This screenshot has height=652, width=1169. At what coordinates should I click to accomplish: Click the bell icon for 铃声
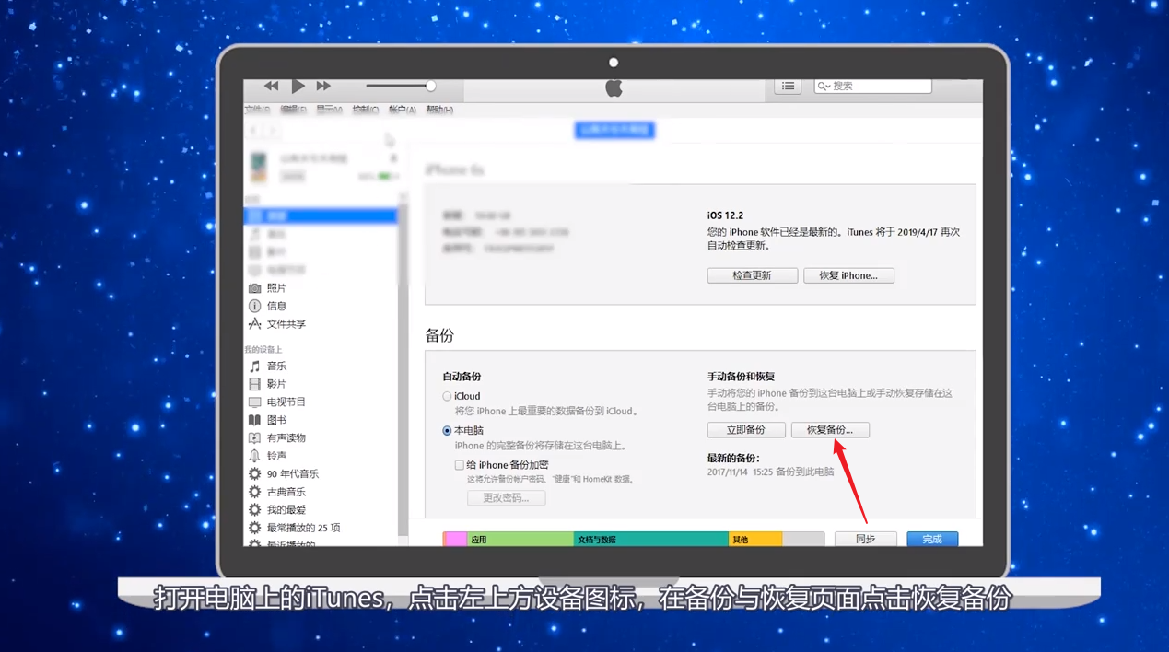click(255, 456)
